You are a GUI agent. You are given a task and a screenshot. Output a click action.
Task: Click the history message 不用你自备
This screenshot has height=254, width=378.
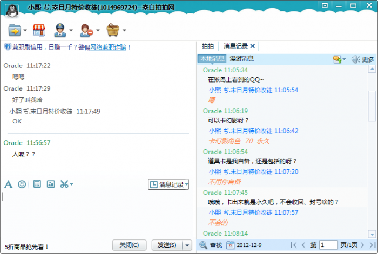225,182
